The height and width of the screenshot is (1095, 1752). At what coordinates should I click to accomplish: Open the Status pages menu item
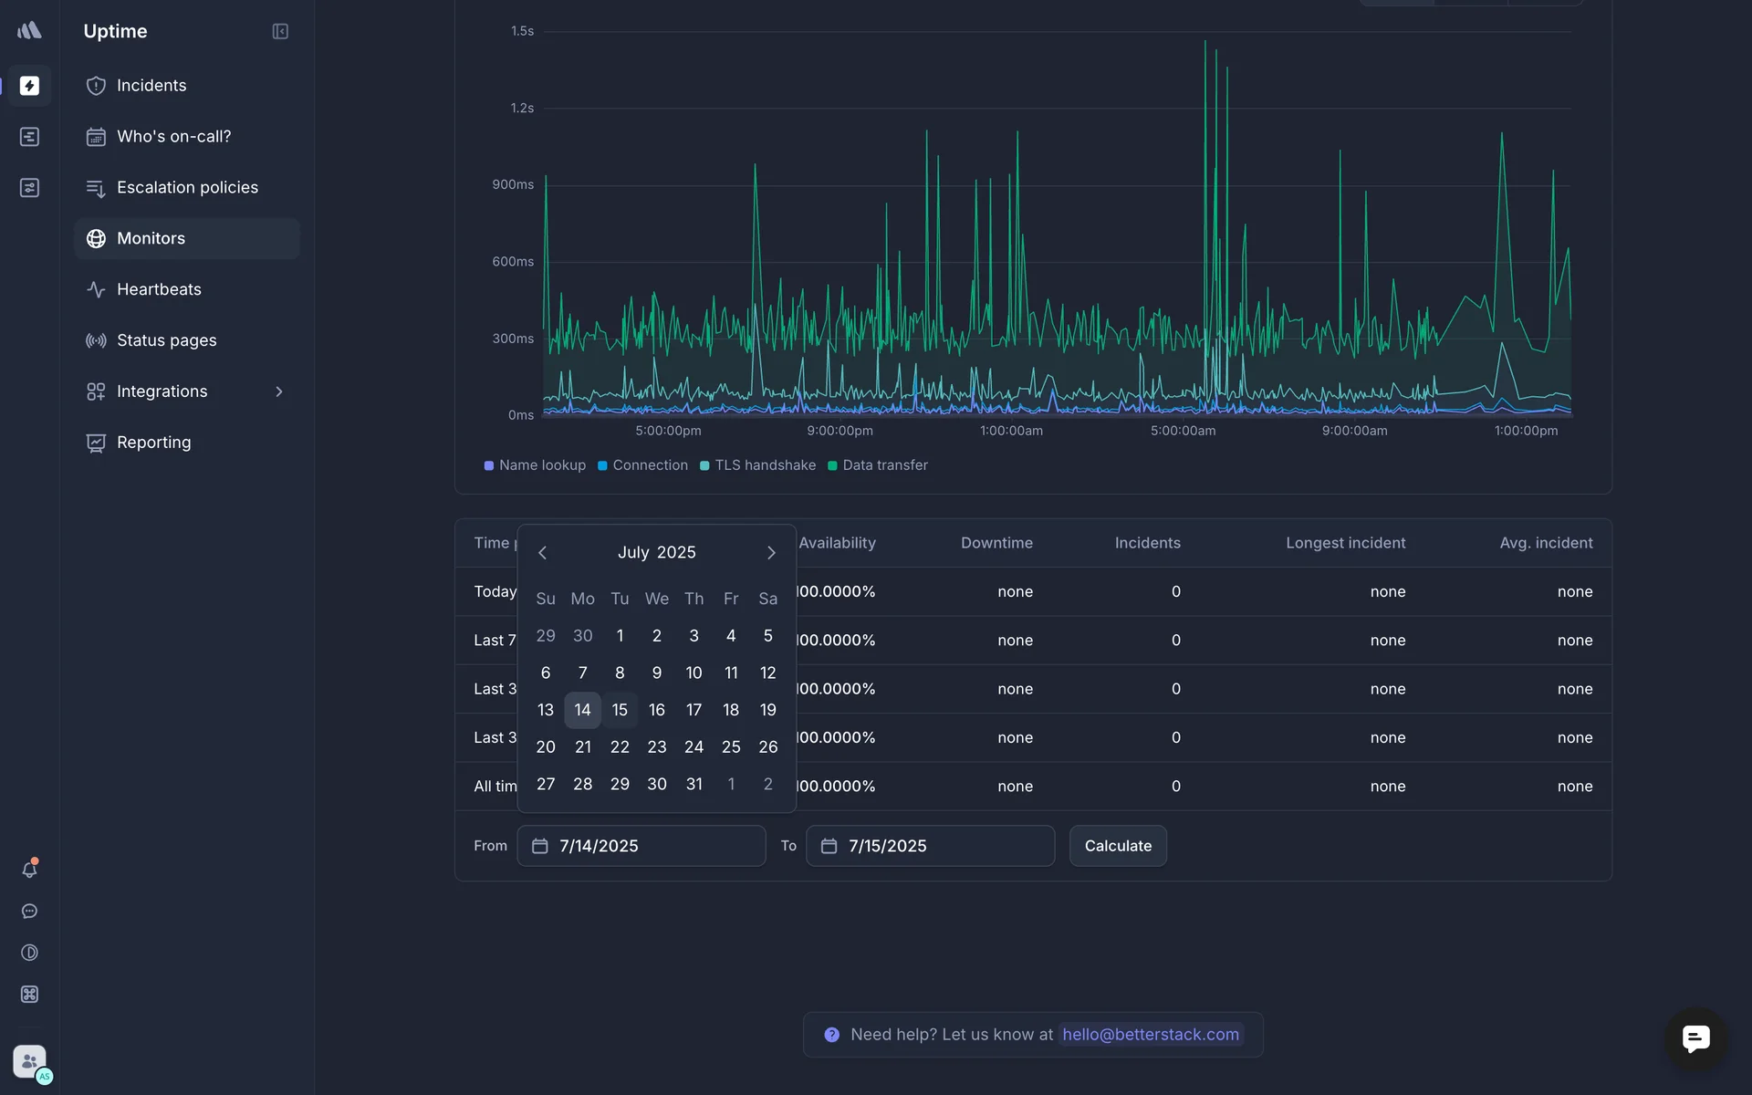(x=166, y=340)
